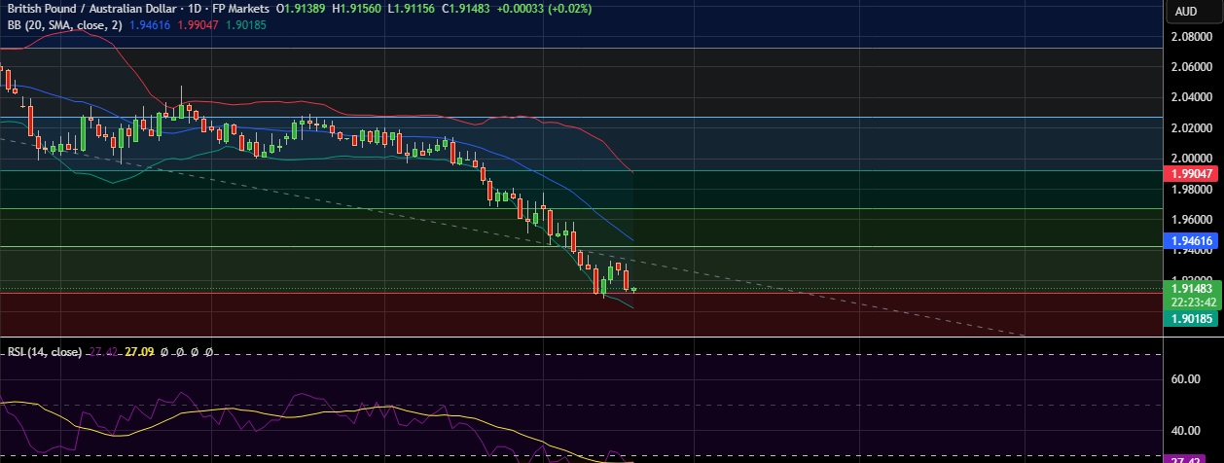Click the purple RSI value 27.42 in legend
1224x463 pixels.
point(101,352)
